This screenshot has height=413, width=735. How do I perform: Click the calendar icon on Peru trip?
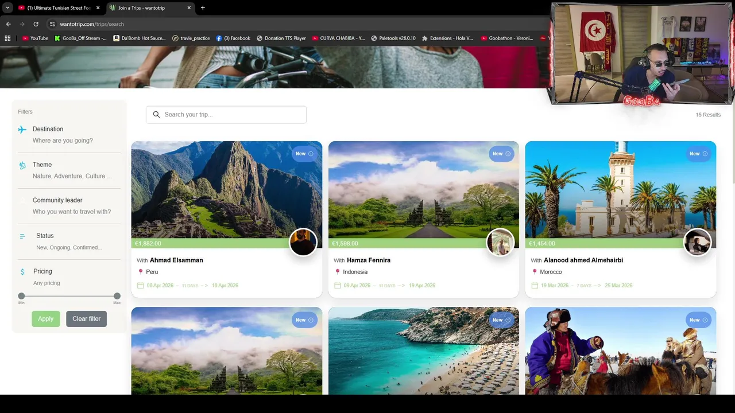click(141, 285)
